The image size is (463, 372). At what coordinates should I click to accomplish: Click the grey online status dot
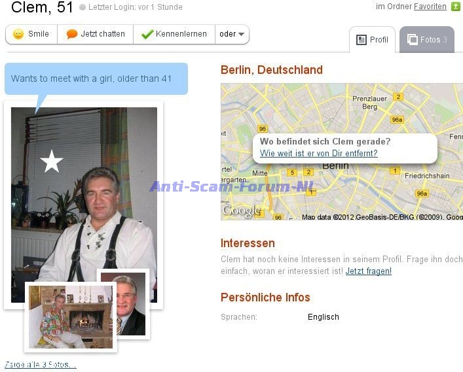(83, 7)
